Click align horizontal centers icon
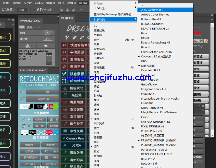The height and width of the screenshot is (168, 216). pos(67,10)
